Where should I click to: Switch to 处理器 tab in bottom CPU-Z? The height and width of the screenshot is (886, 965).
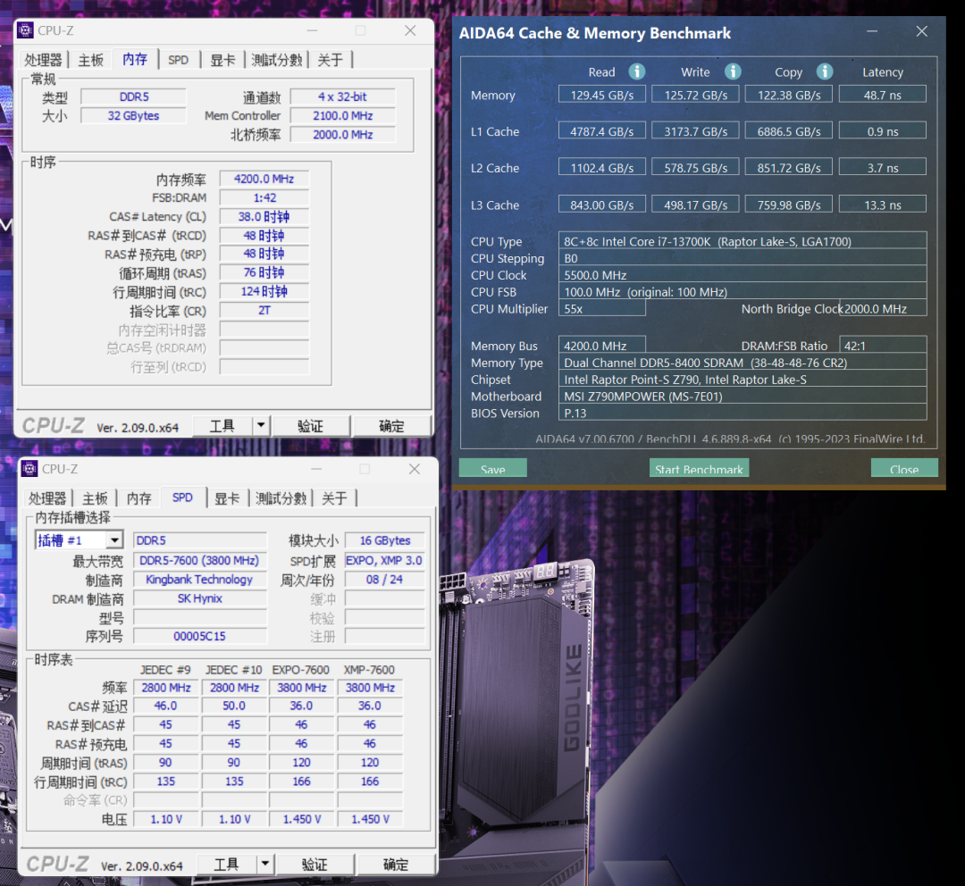[x=47, y=498]
